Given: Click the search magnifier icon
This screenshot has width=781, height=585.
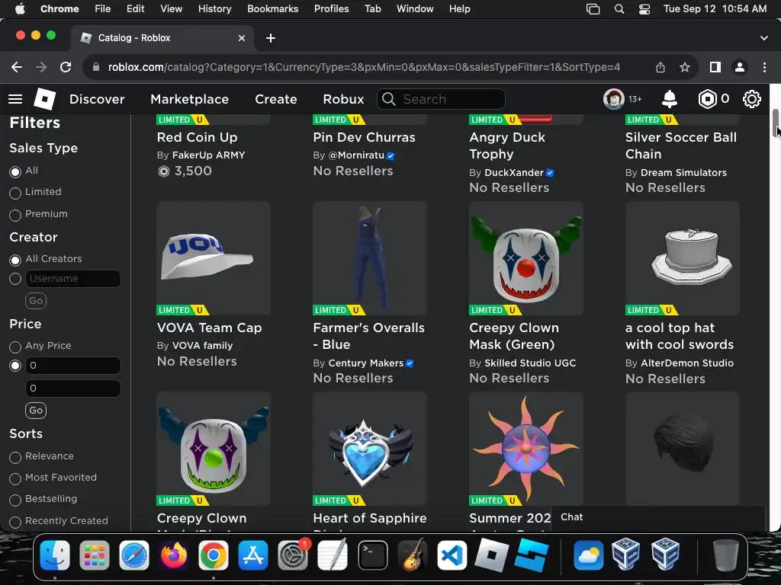Looking at the screenshot, I should coord(388,99).
